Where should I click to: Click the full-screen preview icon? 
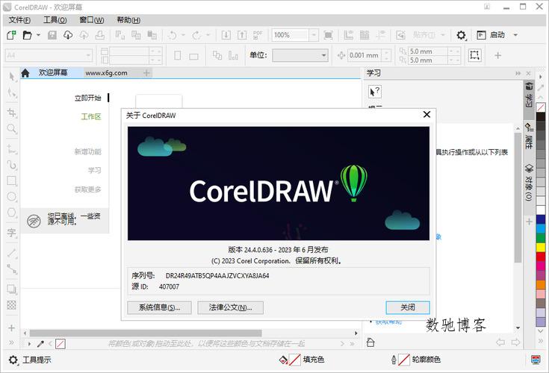click(328, 35)
